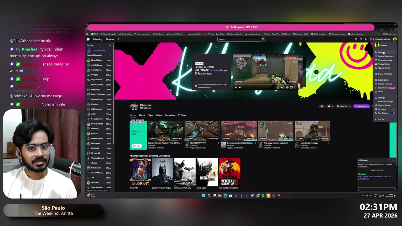The image size is (402, 226).
Task: Open video player settings gear
Action: [x=287, y=87]
